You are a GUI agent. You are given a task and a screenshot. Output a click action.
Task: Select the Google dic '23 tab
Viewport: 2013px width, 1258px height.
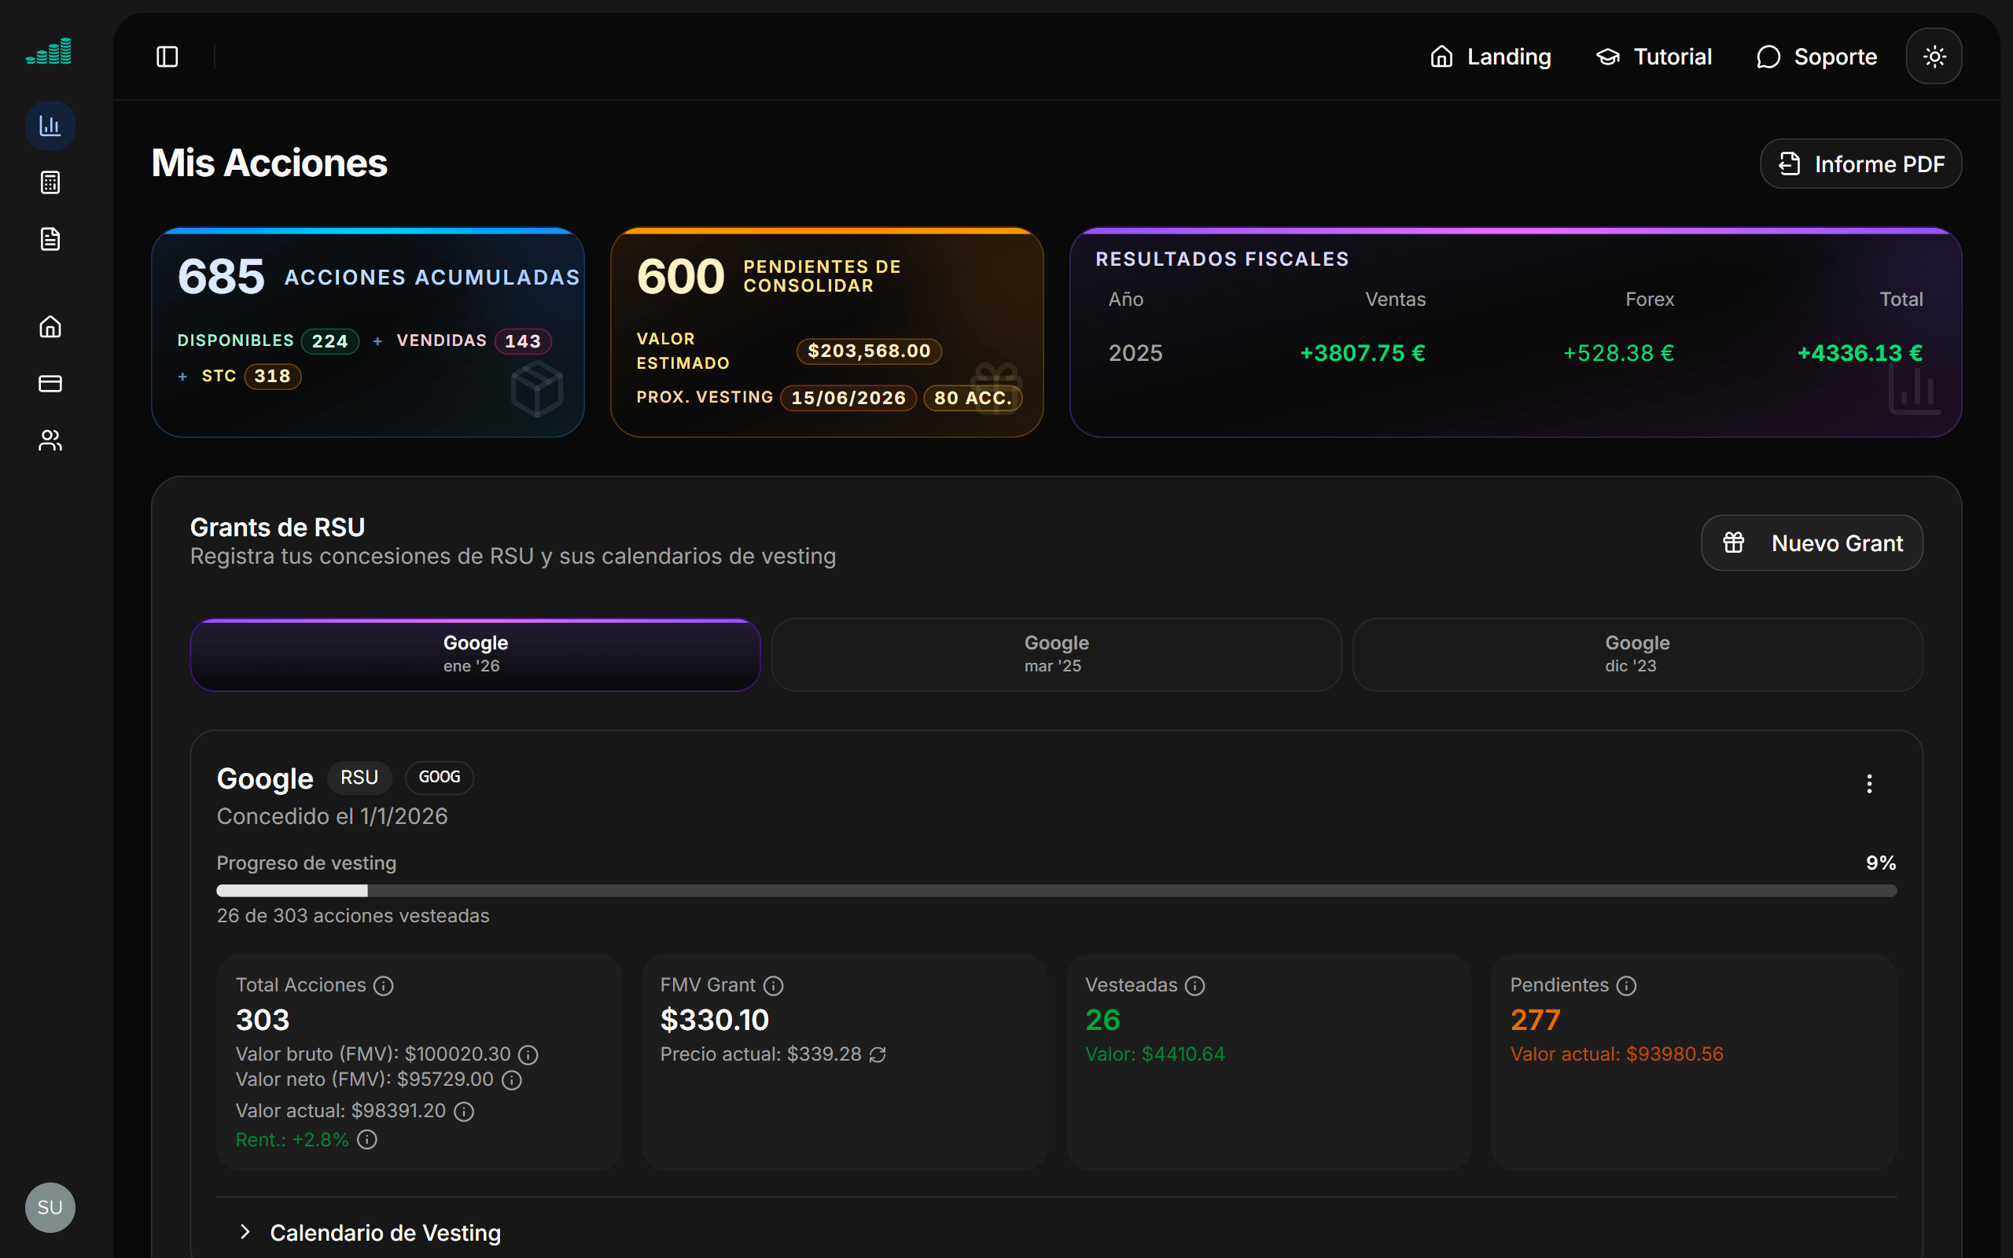pos(1637,655)
